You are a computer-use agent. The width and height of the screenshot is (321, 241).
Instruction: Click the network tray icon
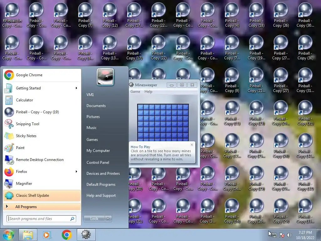coord(274,235)
